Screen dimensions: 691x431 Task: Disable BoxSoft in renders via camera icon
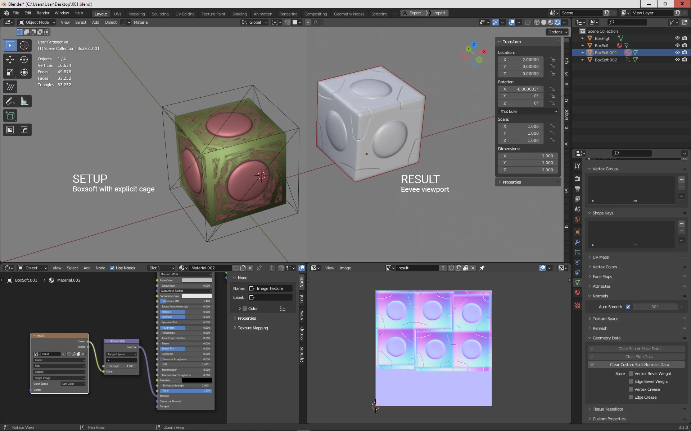coord(685,46)
